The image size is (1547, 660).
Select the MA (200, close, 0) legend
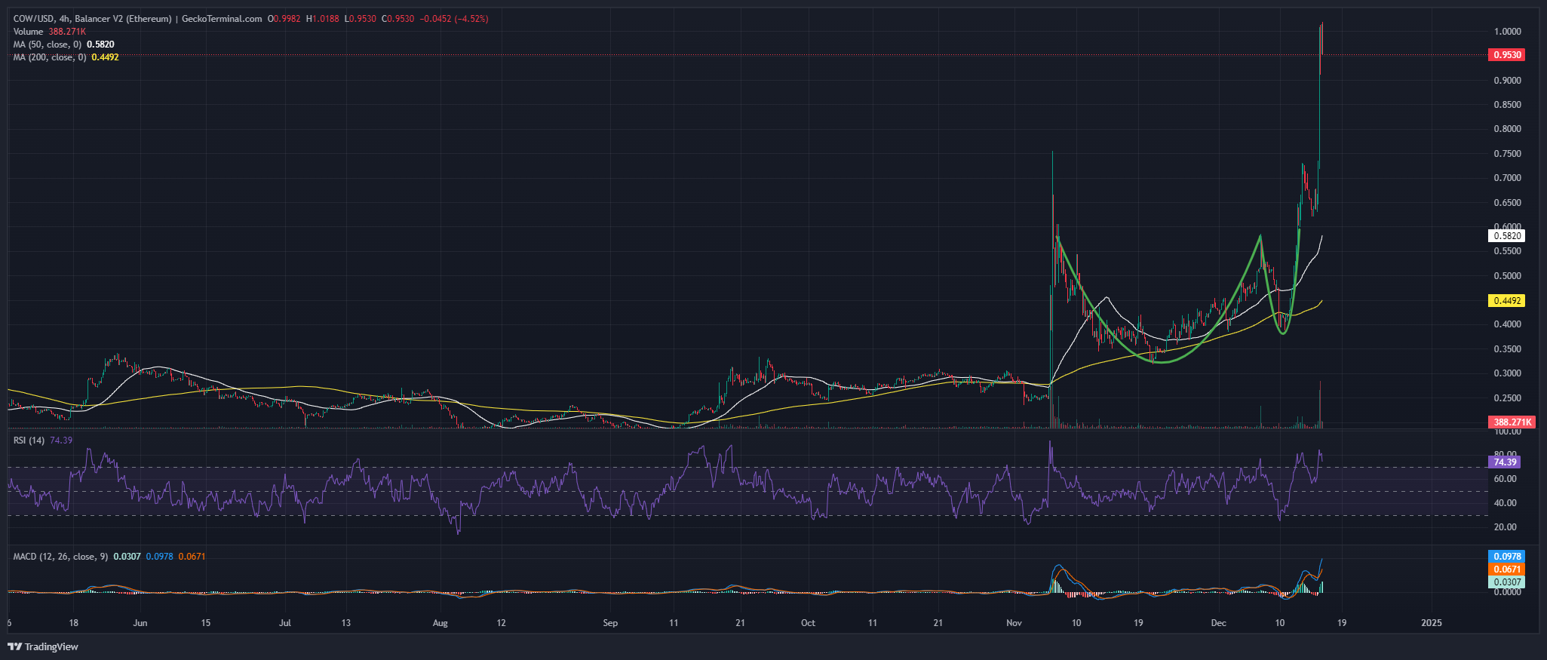(50, 57)
